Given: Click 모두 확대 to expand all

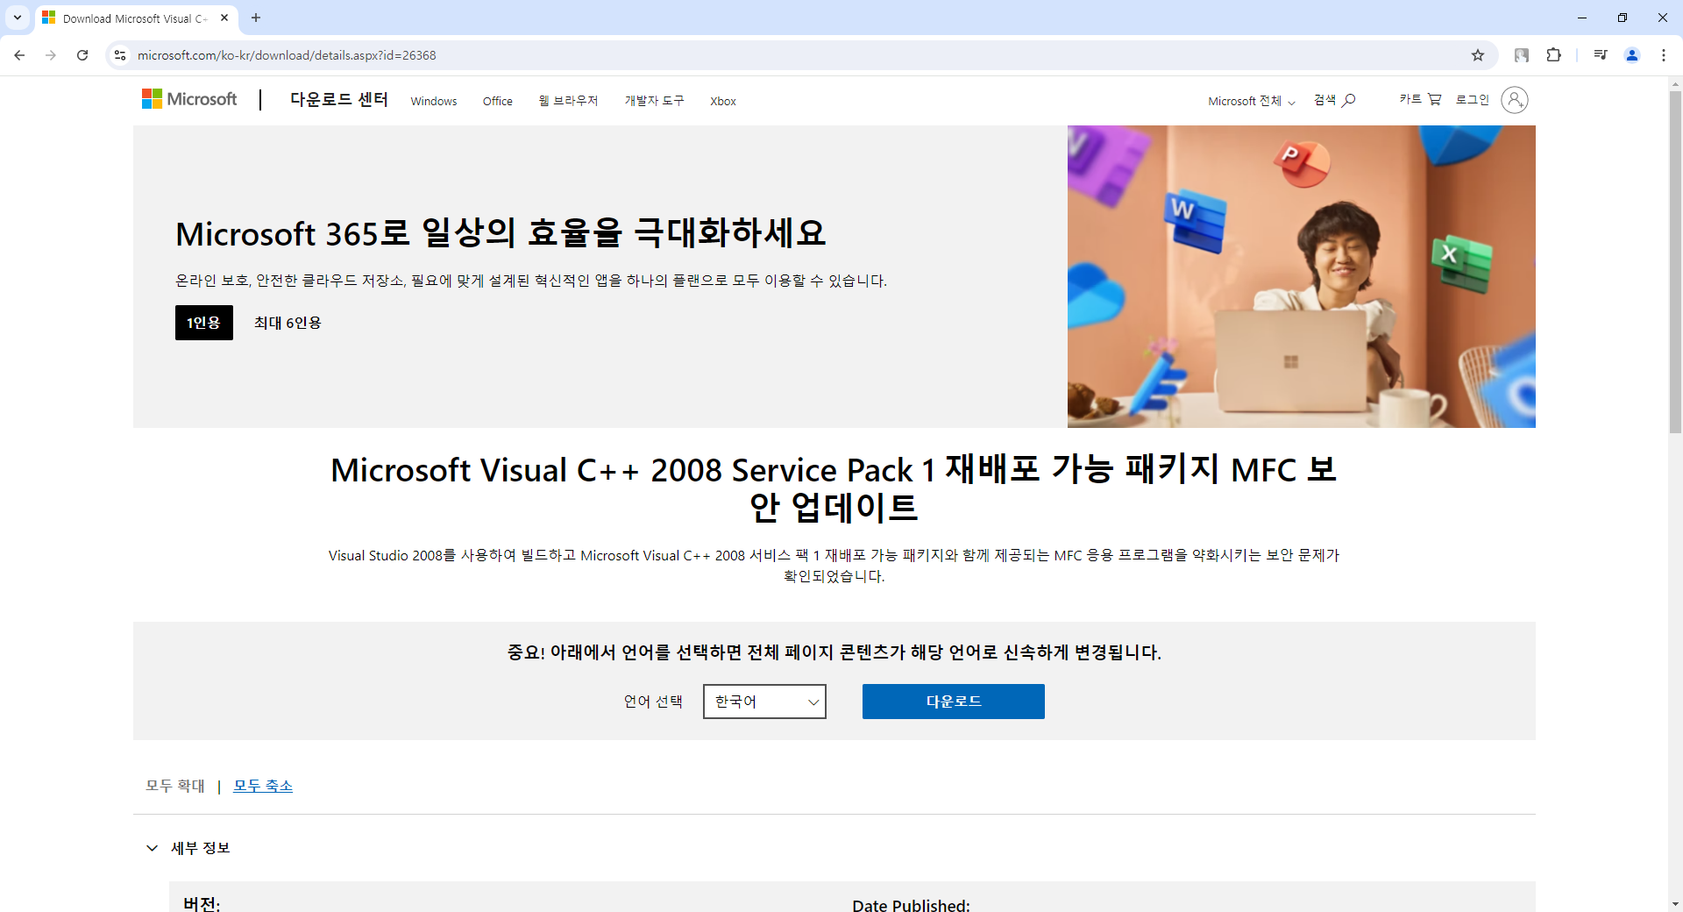Looking at the screenshot, I should [x=175, y=786].
